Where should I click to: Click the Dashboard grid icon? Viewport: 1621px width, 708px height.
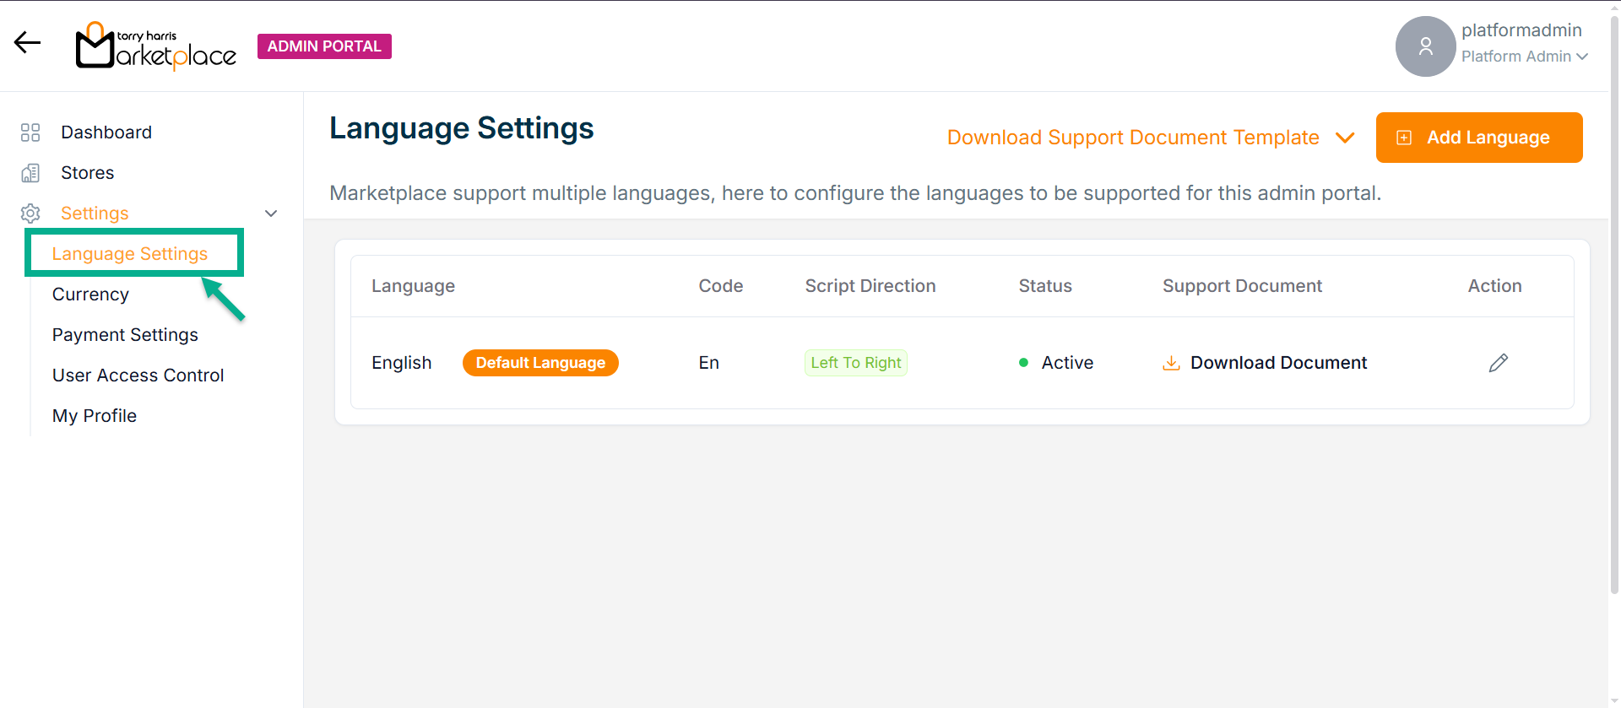tap(30, 132)
